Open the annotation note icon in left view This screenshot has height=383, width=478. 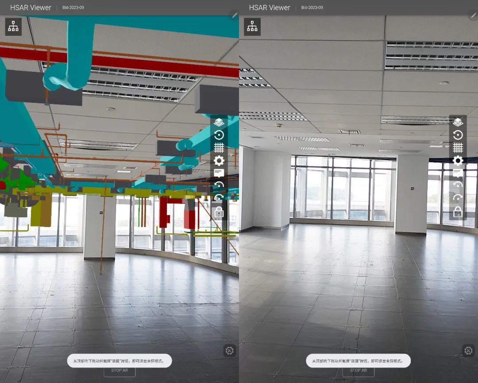219,173
